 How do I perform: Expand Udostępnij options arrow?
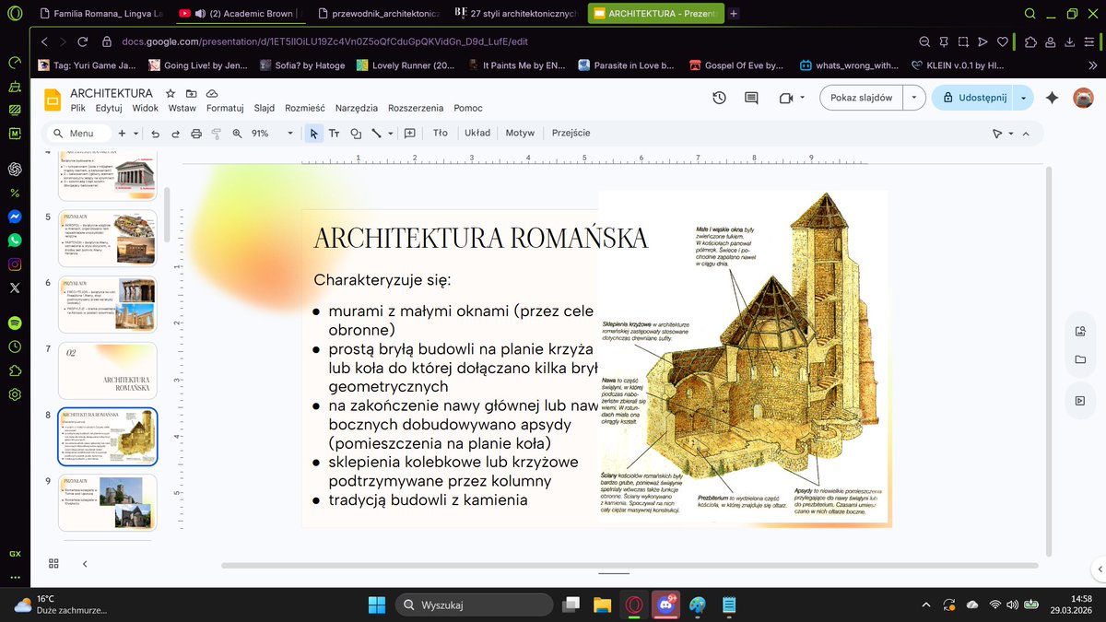1023,98
